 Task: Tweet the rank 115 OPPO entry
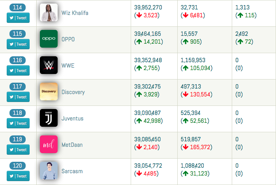point(18,44)
